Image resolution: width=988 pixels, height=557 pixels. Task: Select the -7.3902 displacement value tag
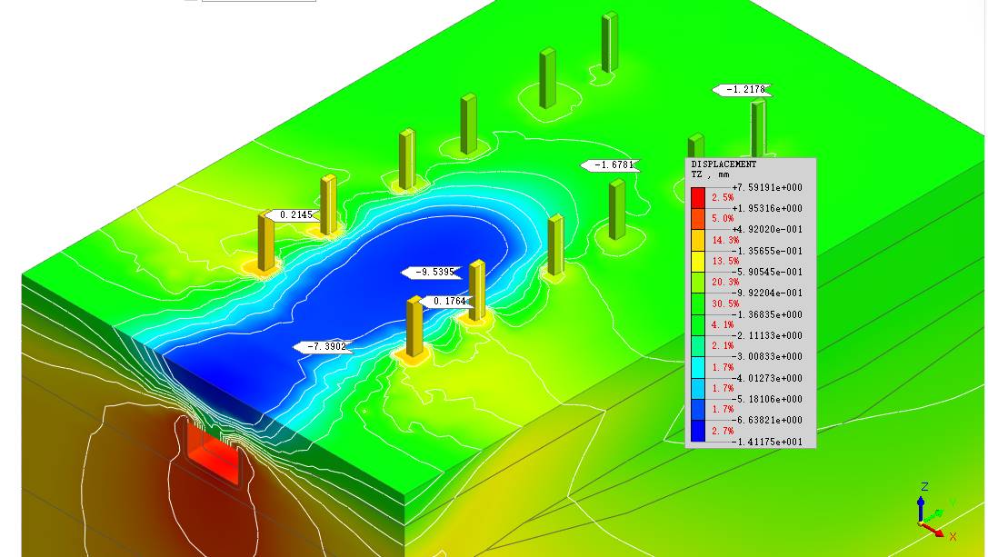click(x=323, y=347)
